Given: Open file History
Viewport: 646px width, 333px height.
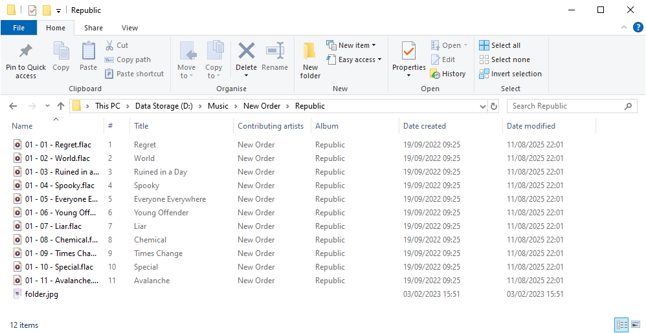Looking at the screenshot, I should tap(448, 74).
